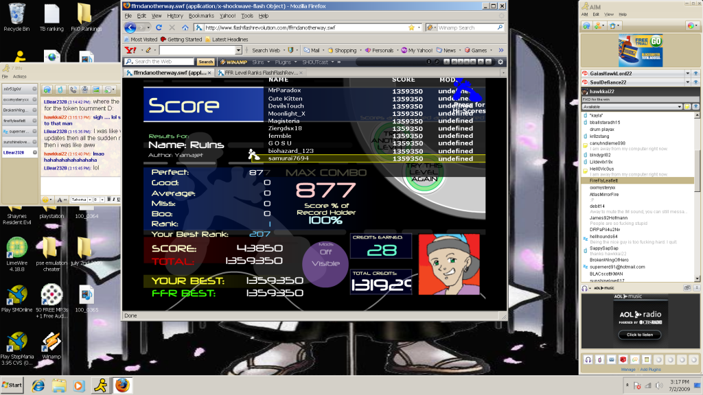Reload the page in Firefox
703x395 pixels.
click(x=159, y=27)
